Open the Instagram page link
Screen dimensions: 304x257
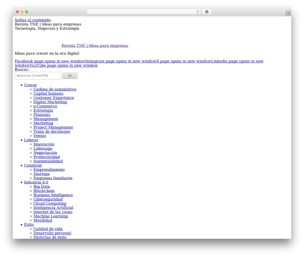coord(120,61)
